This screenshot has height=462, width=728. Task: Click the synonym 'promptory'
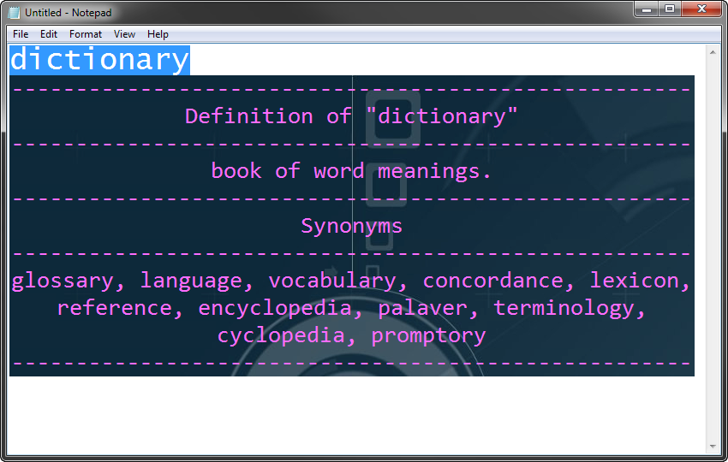(x=428, y=336)
